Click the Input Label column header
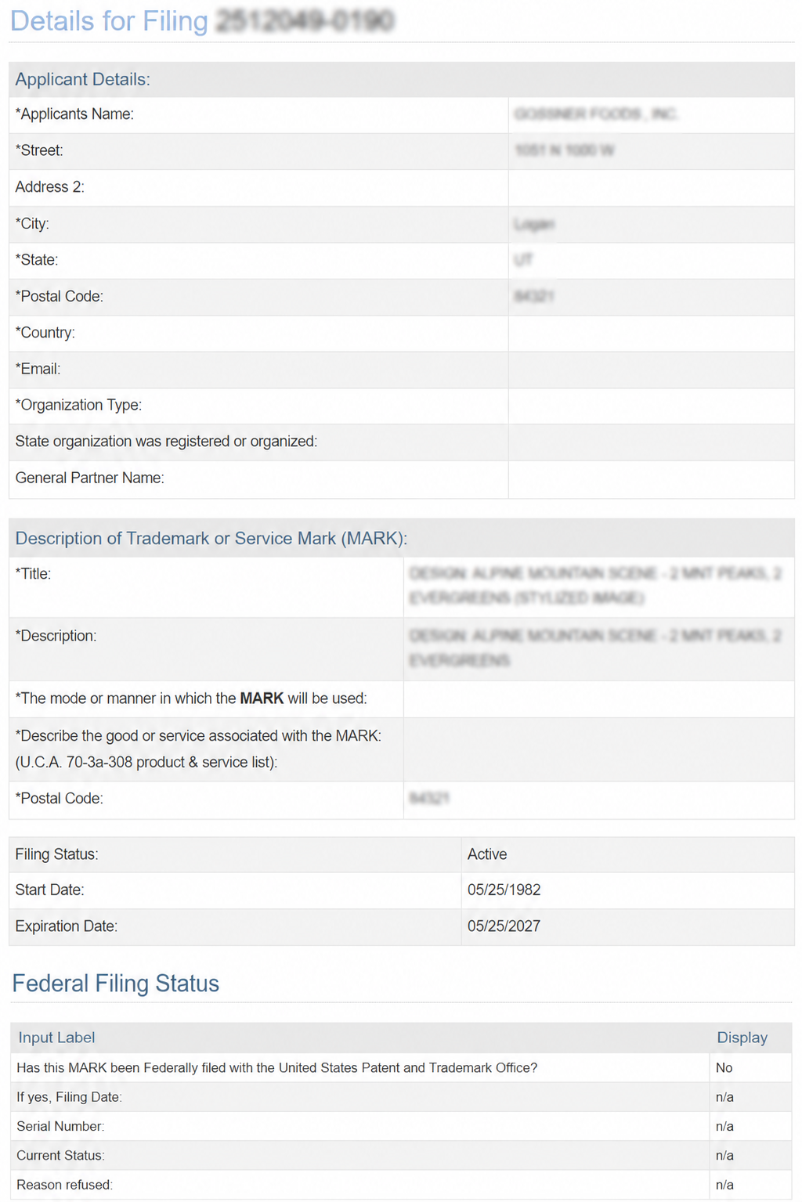802x1202 pixels. pos(56,1038)
